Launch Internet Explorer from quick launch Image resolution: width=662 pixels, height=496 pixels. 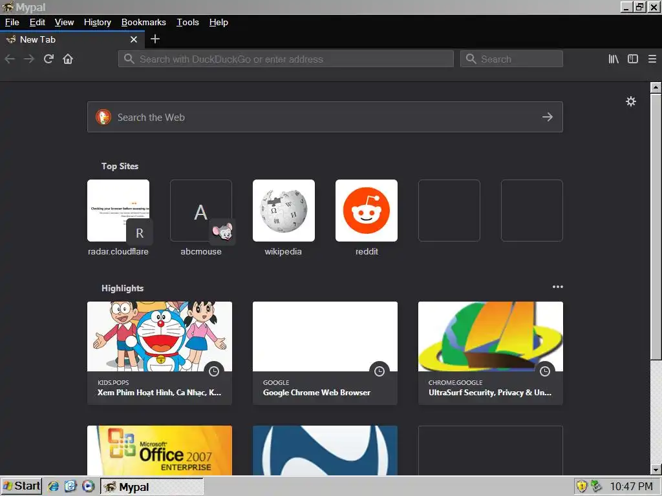53,486
